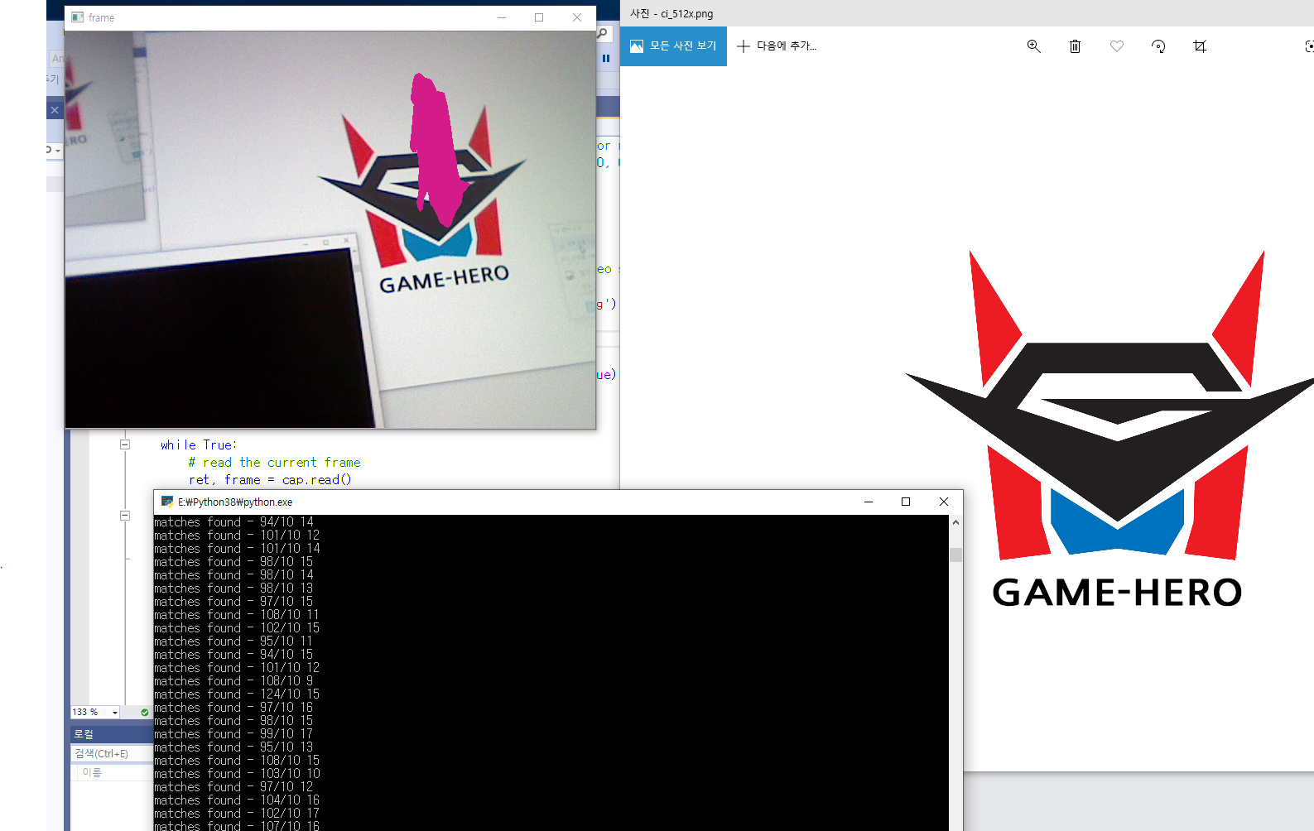Collapse the lower code block toggle in editor margin

coord(125,515)
